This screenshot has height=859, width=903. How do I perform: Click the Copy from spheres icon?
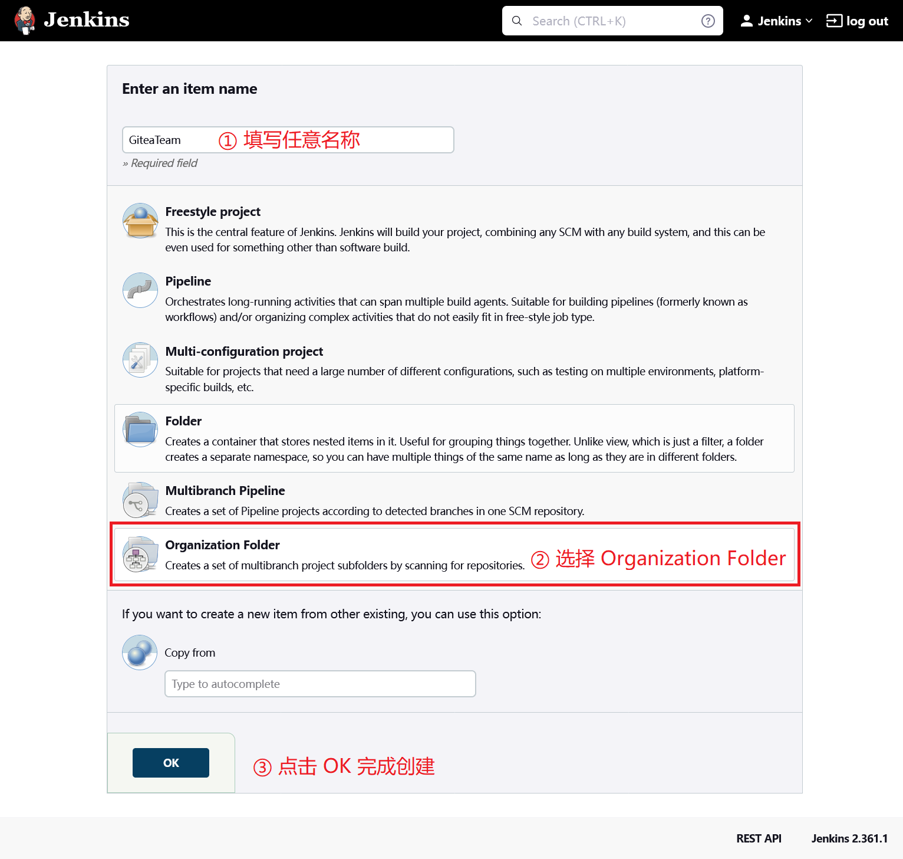click(140, 653)
